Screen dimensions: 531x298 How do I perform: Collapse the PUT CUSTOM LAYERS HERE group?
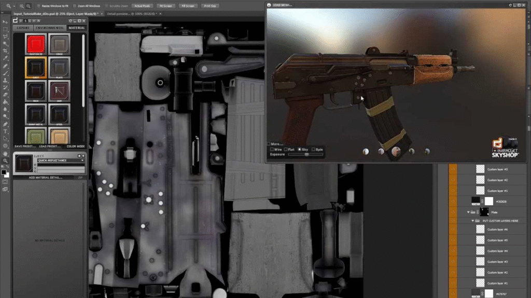tap(473, 220)
